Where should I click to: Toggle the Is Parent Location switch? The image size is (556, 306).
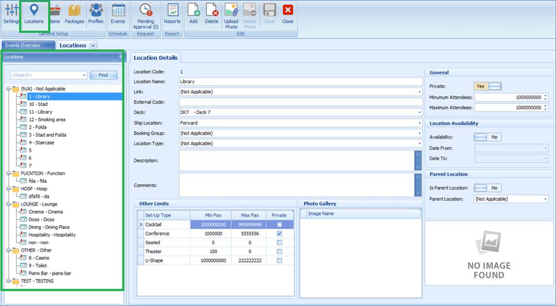pos(488,188)
